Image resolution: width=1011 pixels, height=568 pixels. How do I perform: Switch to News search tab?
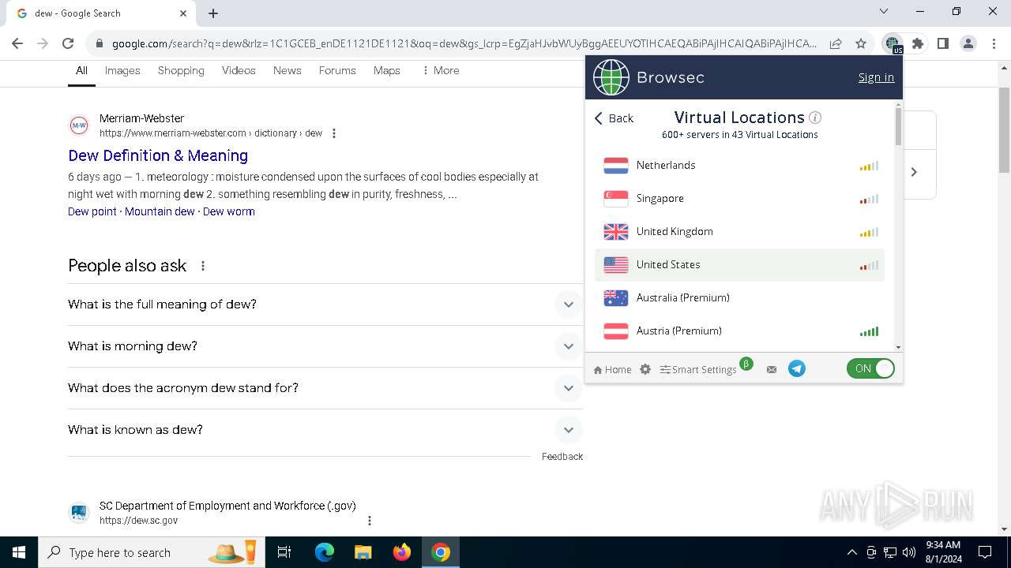coord(288,70)
